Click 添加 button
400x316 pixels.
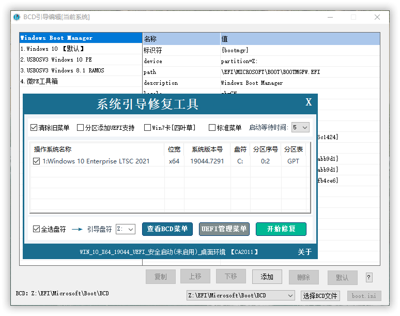tap(267, 277)
